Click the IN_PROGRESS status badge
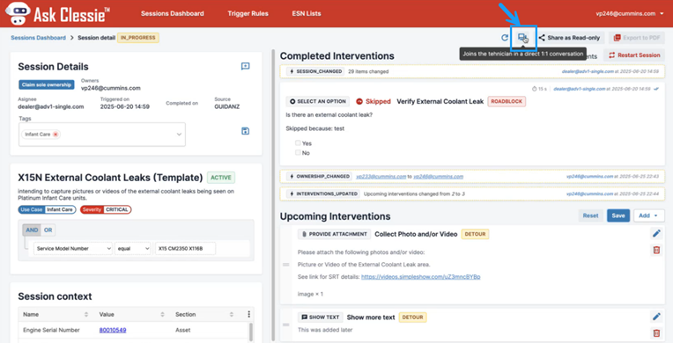Image resolution: width=673 pixels, height=343 pixels. [137, 38]
